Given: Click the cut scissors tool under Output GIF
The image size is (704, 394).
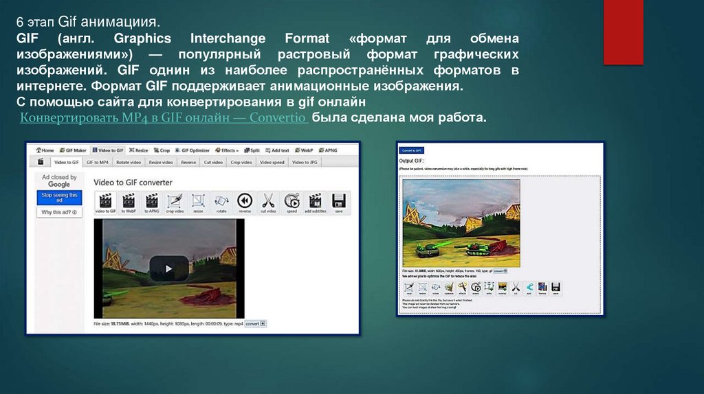Looking at the screenshot, I should (516, 288).
